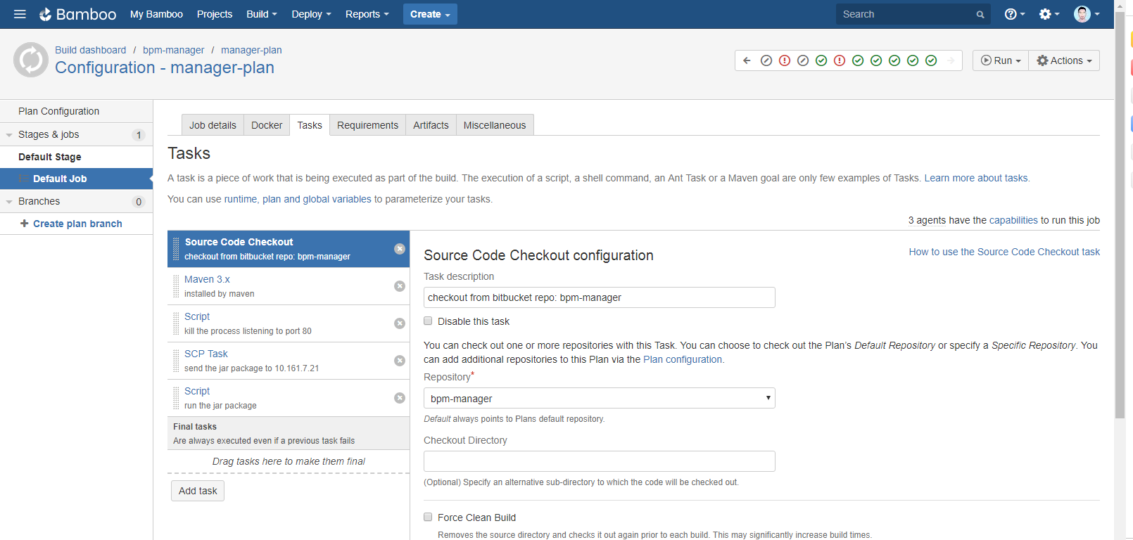Open the hamburger sidebar menu
This screenshot has width=1133, height=540.
[x=20, y=14]
